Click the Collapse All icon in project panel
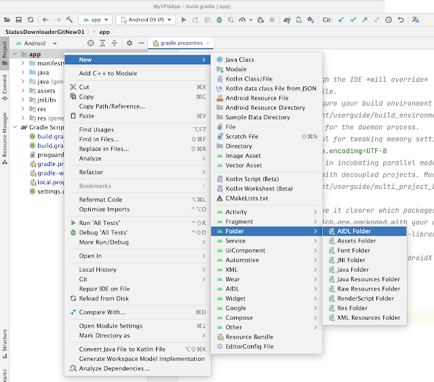 [x=115, y=43]
